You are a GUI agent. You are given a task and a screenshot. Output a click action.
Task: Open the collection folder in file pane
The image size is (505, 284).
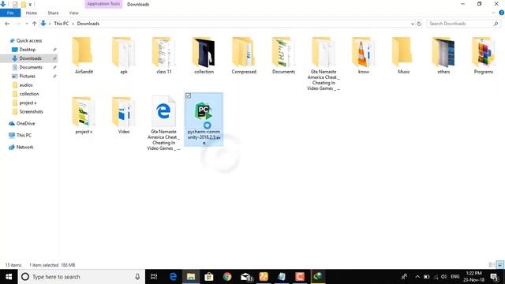(x=204, y=55)
